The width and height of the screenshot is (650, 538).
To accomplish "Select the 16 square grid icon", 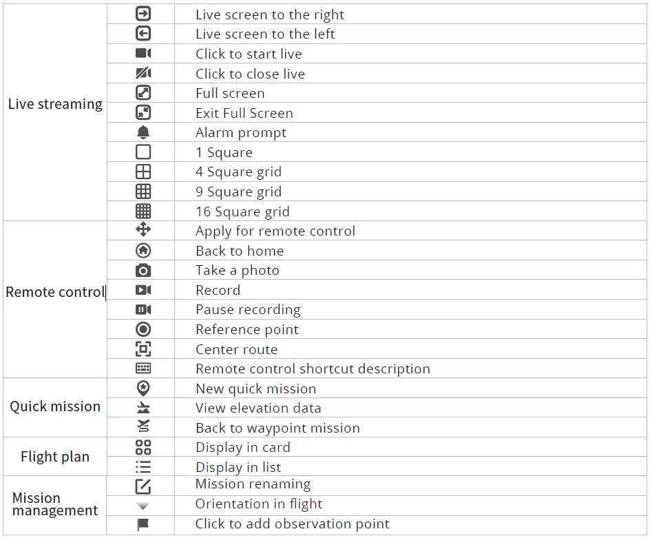I will 143,211.
